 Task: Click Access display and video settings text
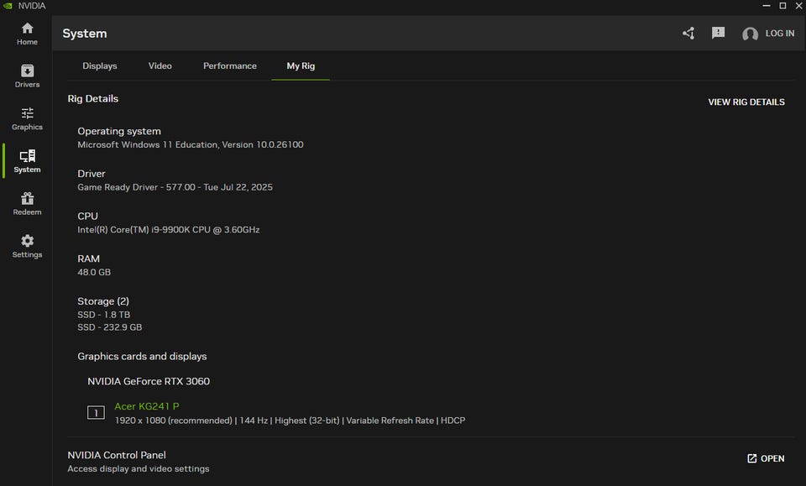(139, 469)
